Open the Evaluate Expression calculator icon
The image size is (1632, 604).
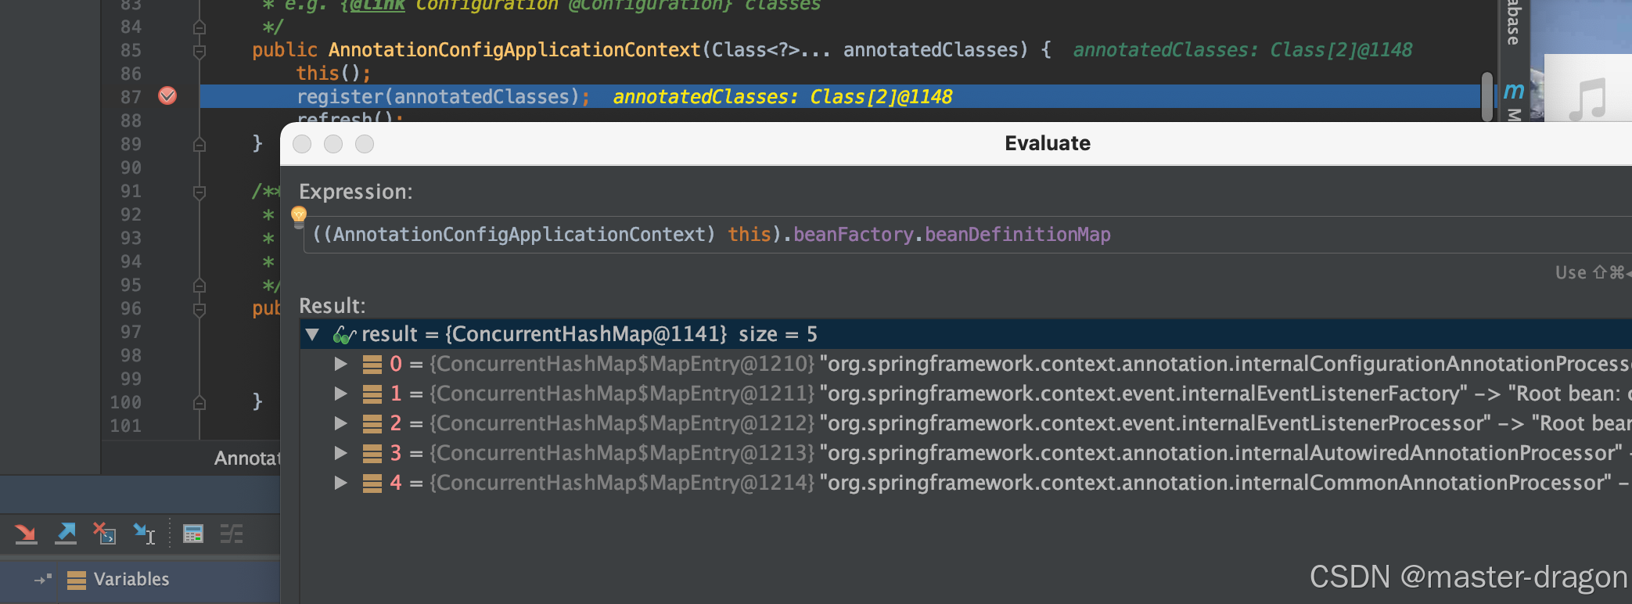192,534
